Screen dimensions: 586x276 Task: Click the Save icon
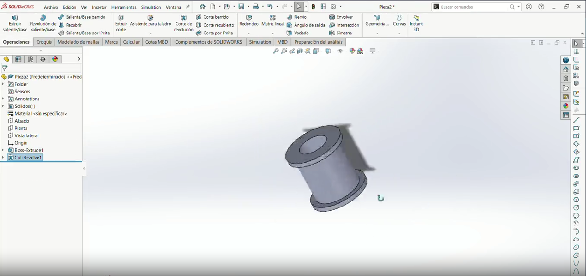pos(241,7)
